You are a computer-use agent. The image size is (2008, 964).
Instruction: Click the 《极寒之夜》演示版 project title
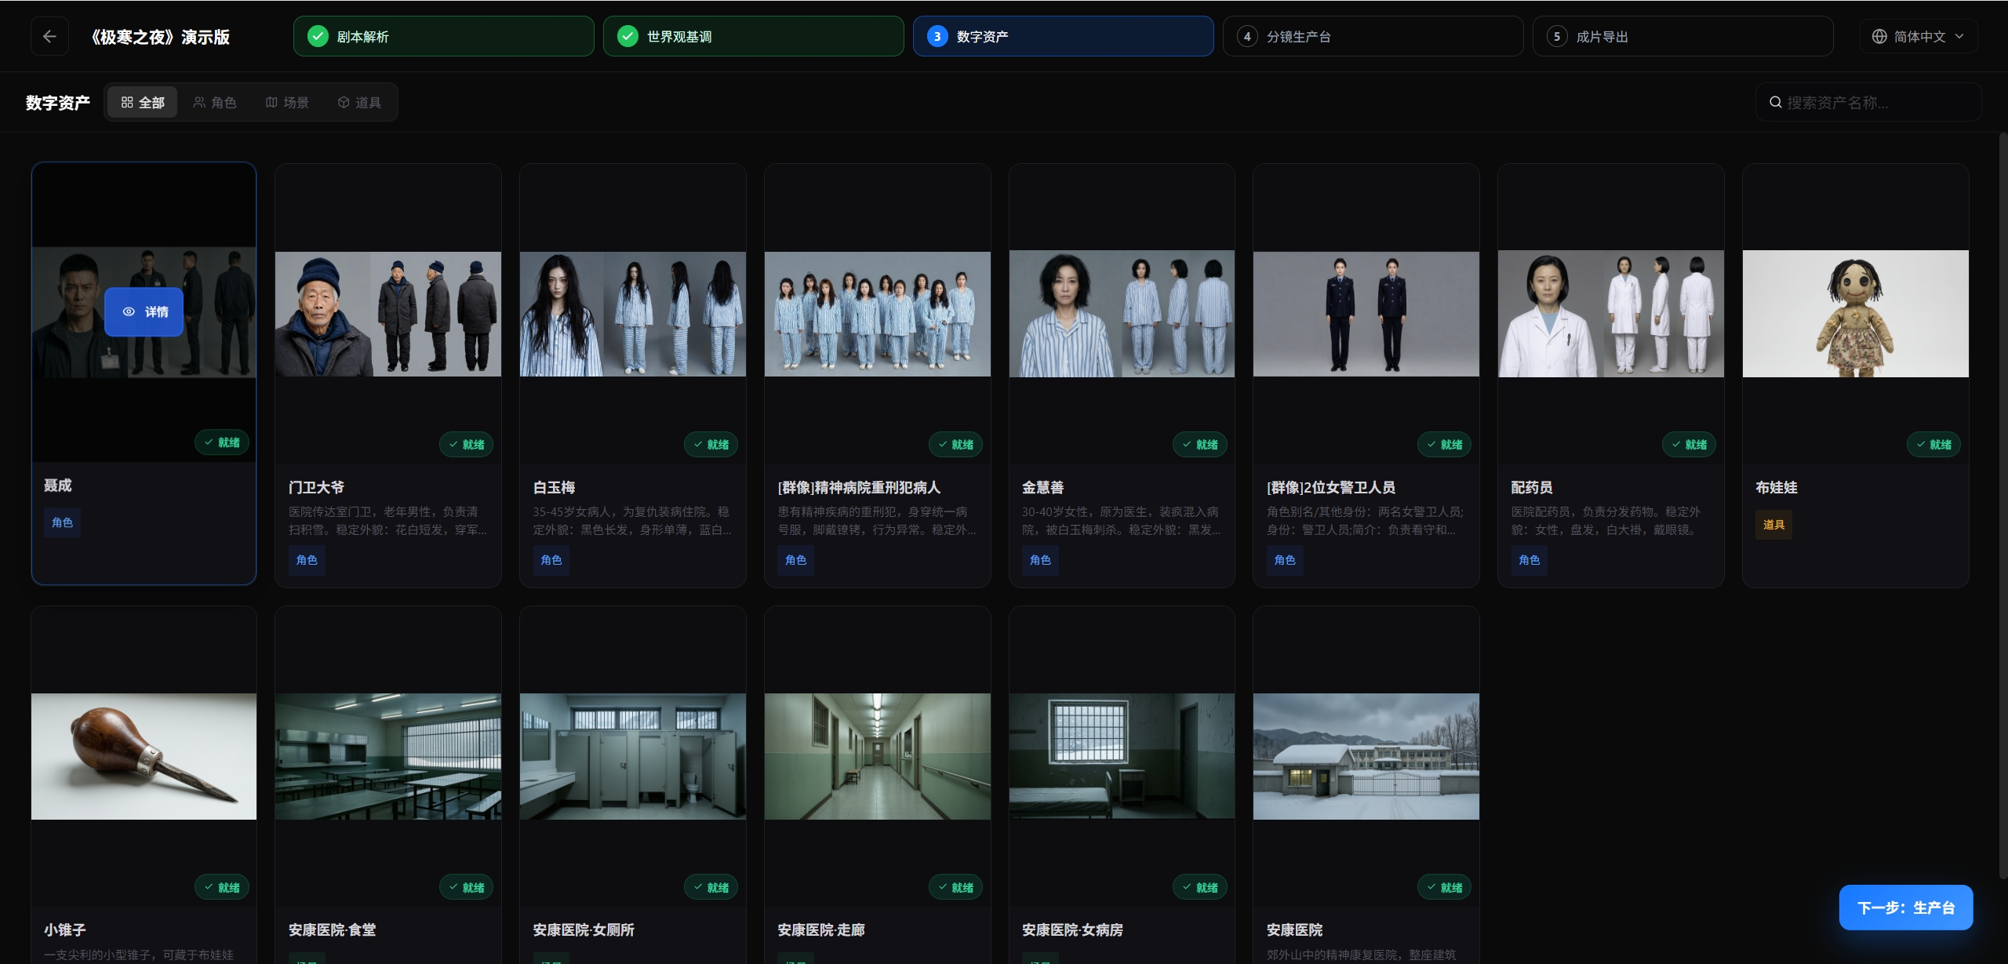(160, 37)
